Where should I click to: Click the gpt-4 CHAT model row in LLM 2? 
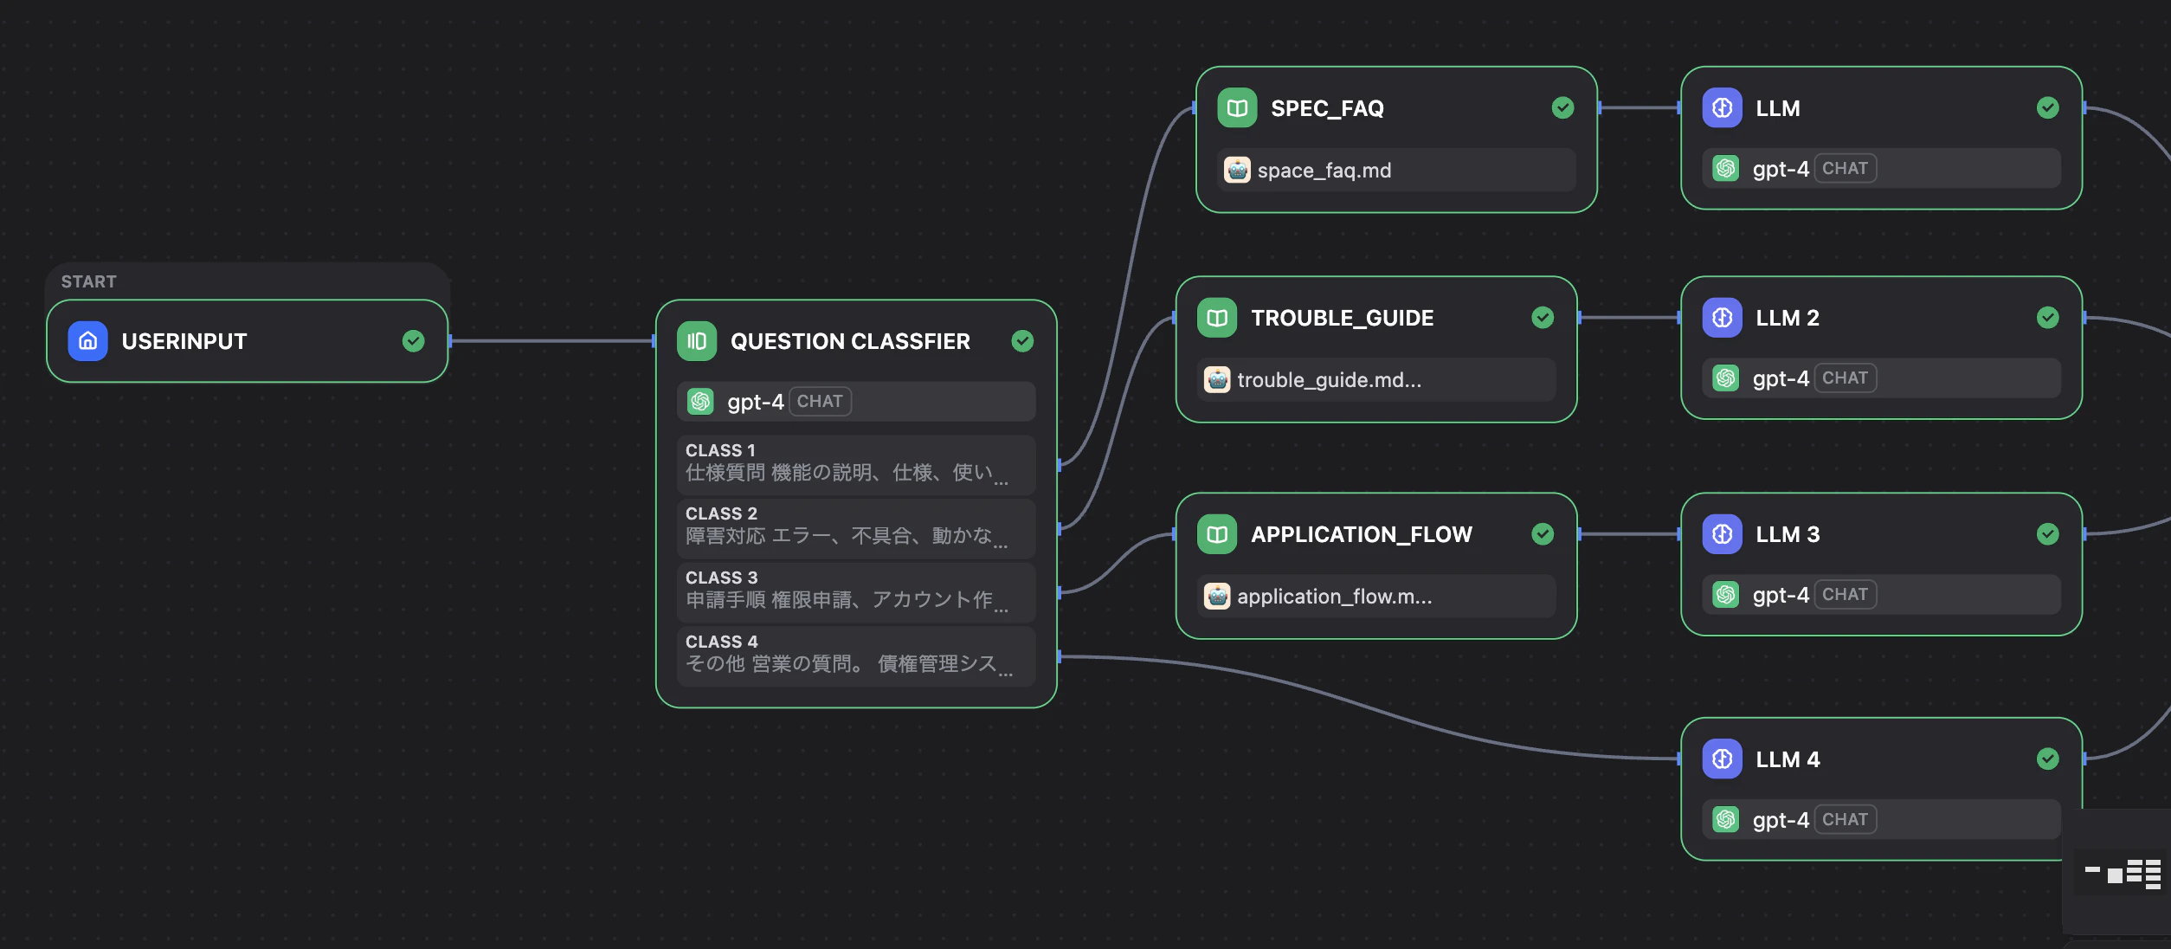pyautogui.click(x=1880, y=378)
